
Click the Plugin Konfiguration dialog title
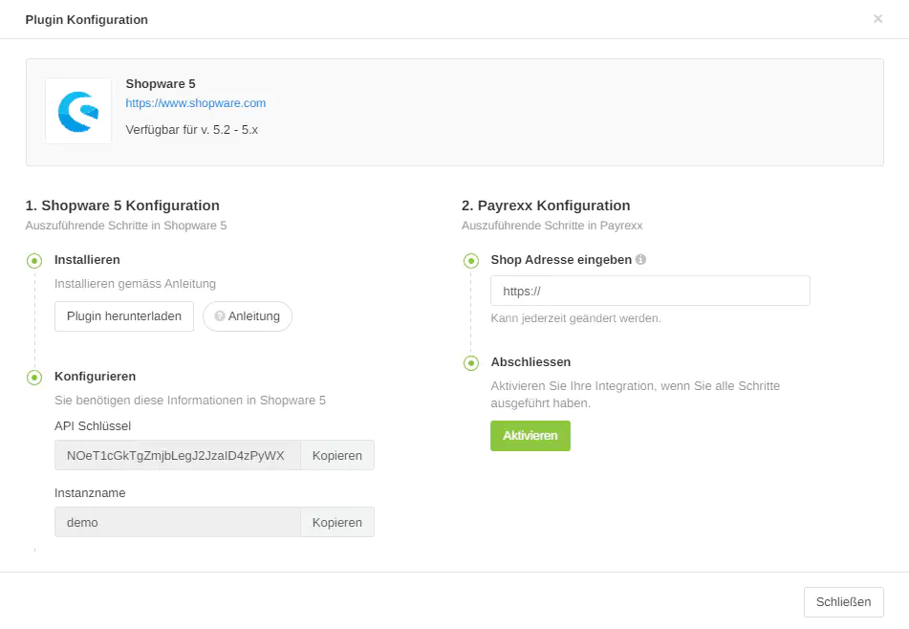[x=87, y=20]
